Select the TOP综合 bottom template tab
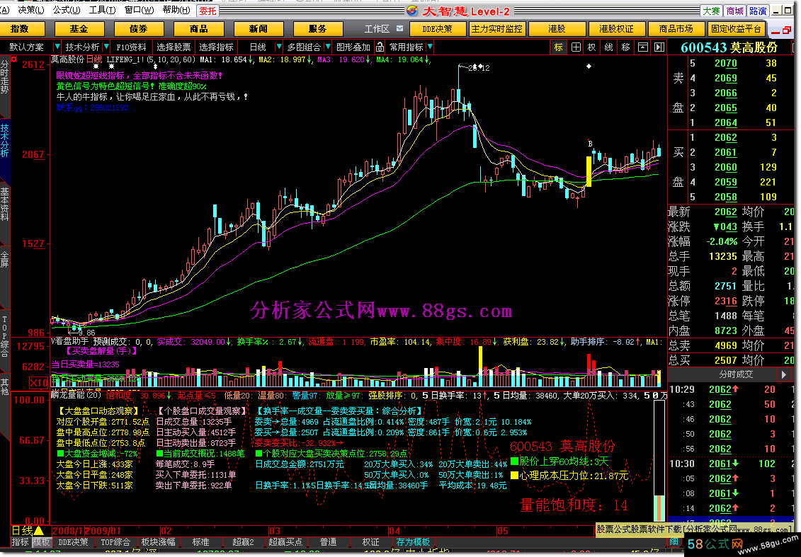The image size is (801, 557). point(115,541)
